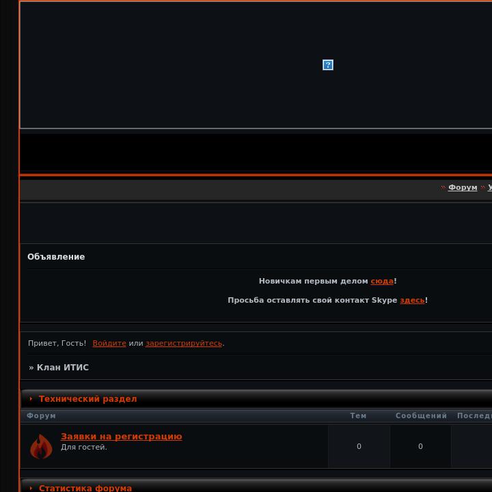Click the Тем count cell showing 0
This screenshot has height=492, width=492.
[359, 446]
